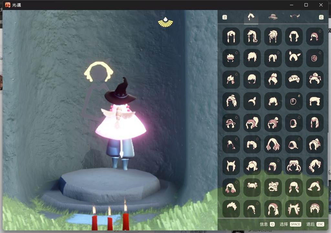This screenshot has height=233, width=331.
Task: Switch to the hat category tab
Action: pyautogui.click(x=273, y=17)
